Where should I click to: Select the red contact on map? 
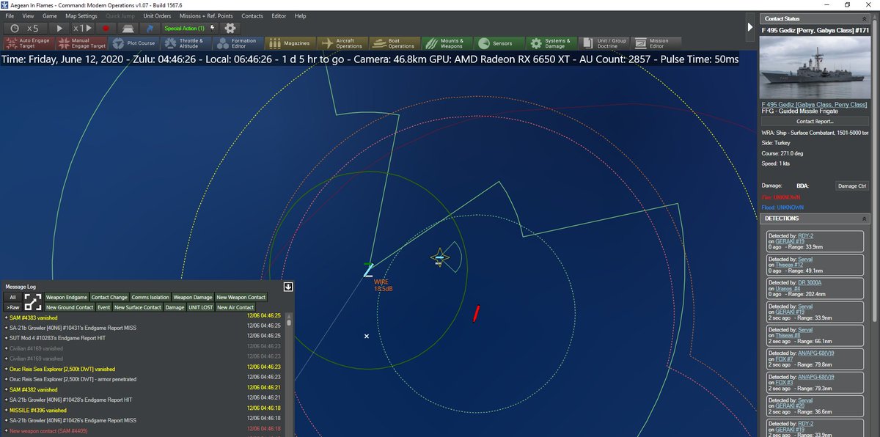pos(477,313)
